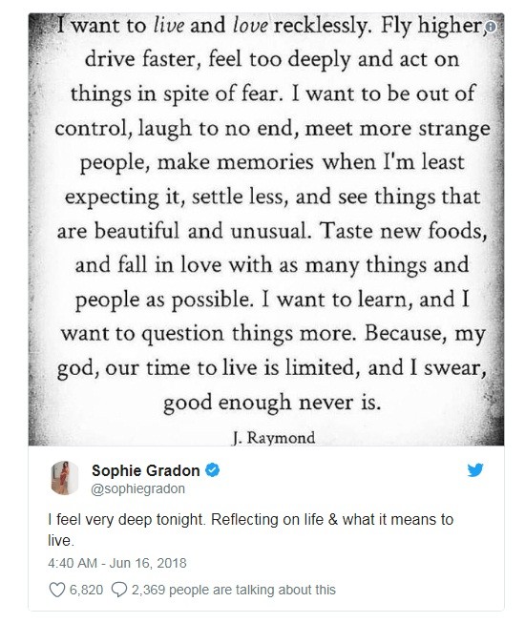The image size is (525, 623).
Task: Open '2,369 people are talking about this'
Action: [x=234, y=590]
